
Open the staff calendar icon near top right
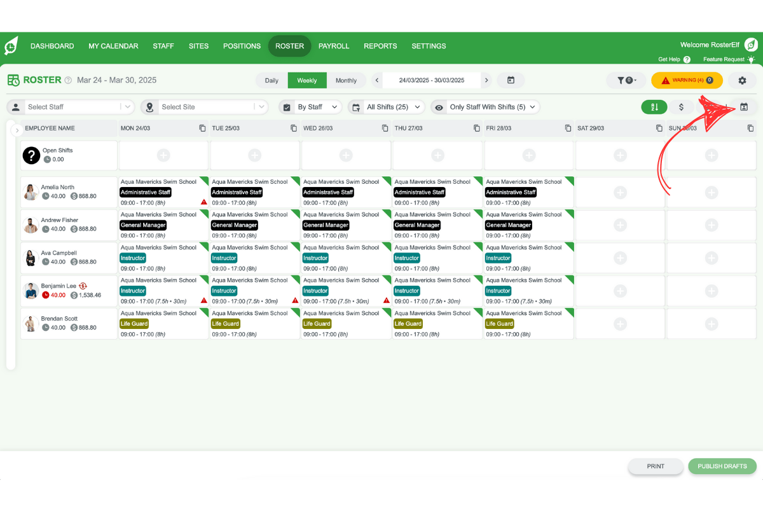pos(744,107)
